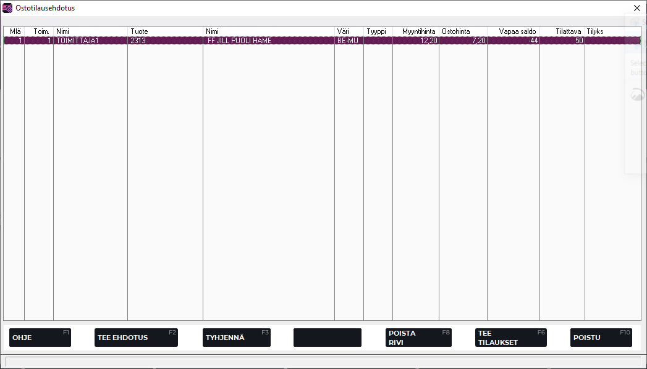Click the BE-MU colour cell

coord(349,41)
